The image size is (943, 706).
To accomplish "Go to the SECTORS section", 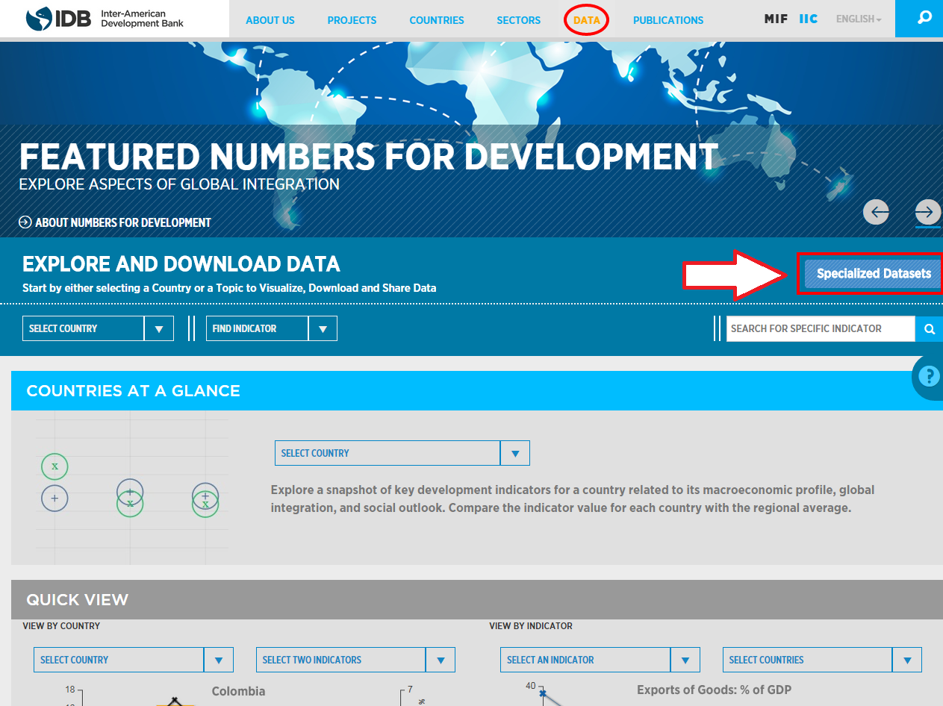I will pos(518,20).
